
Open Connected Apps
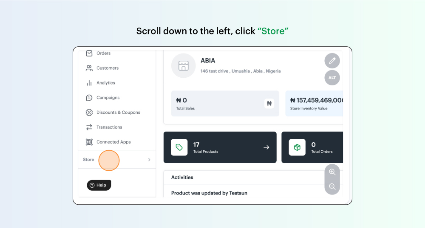[x=113, y=142]
